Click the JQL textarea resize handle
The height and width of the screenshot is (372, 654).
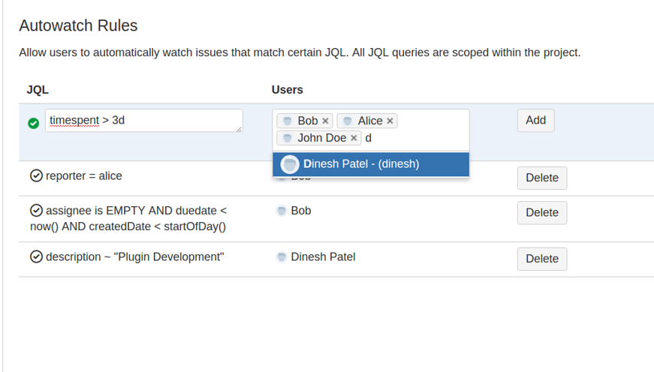[x=239, y=129]
